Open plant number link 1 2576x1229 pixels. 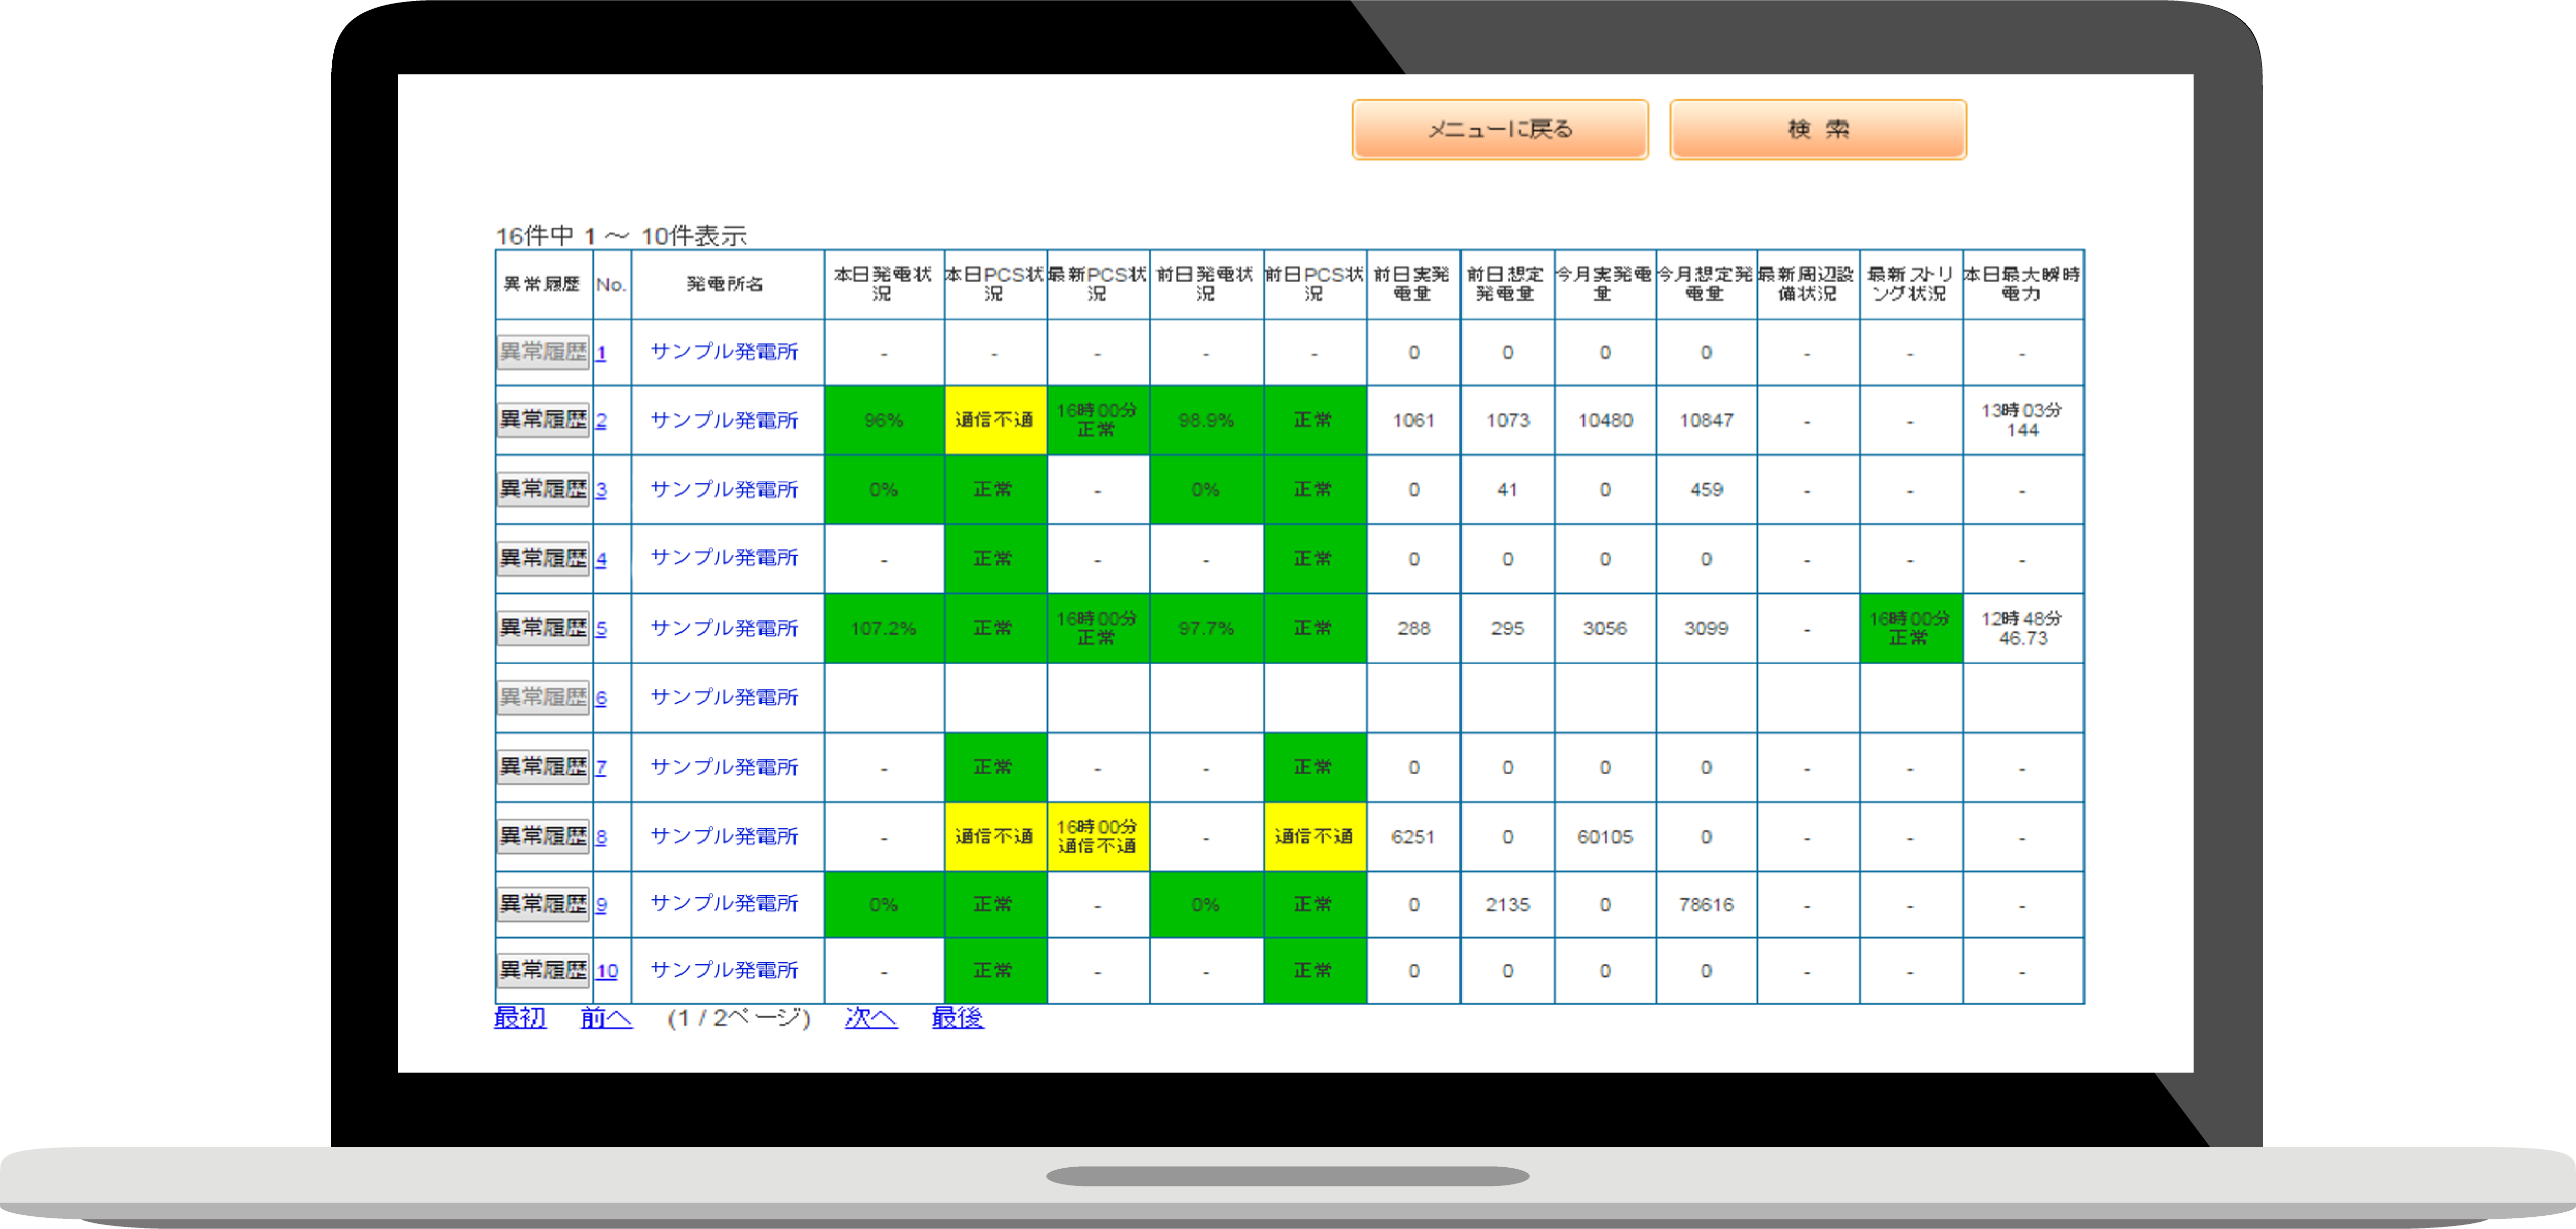(x=601, y=353)
